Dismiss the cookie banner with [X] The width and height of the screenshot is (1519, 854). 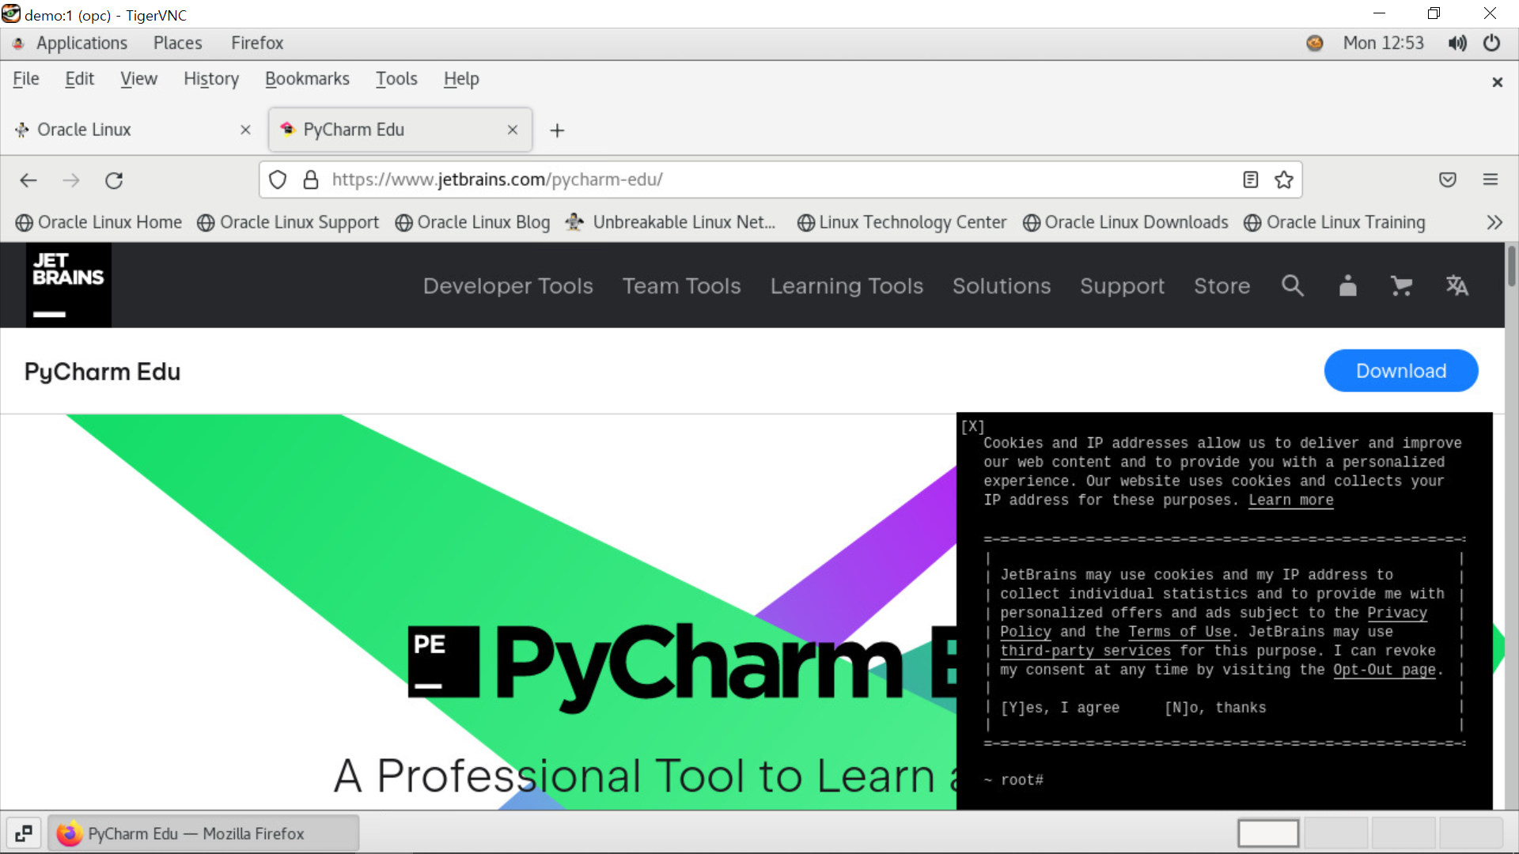coord(972,426)
